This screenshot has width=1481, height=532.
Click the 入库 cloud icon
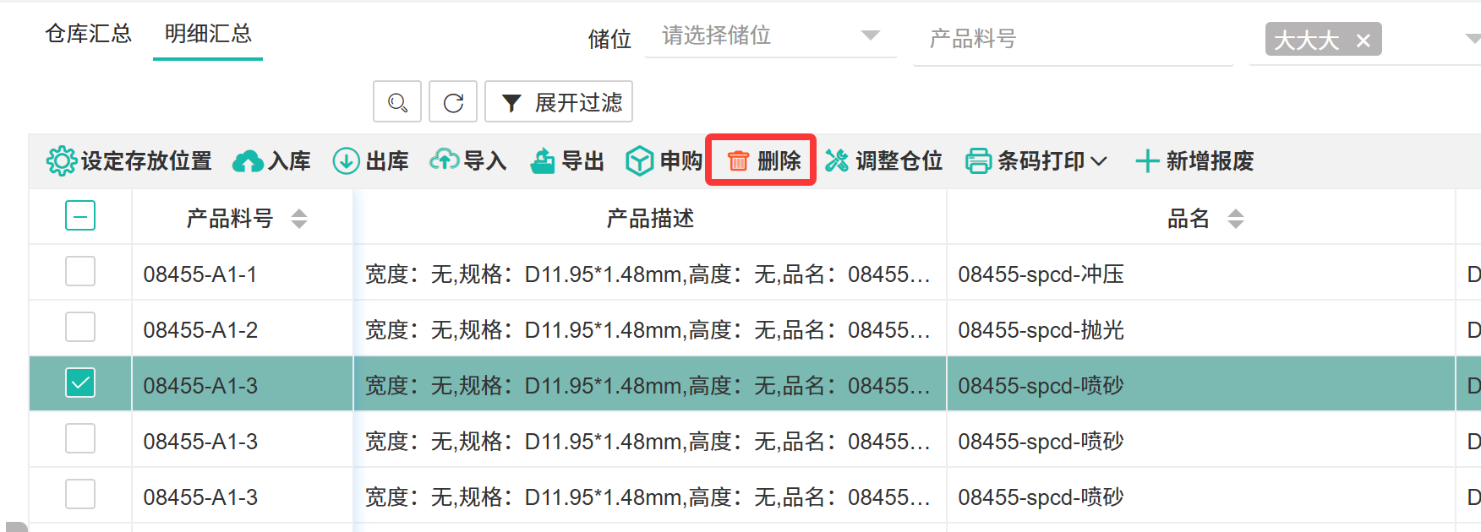(248, 160)
